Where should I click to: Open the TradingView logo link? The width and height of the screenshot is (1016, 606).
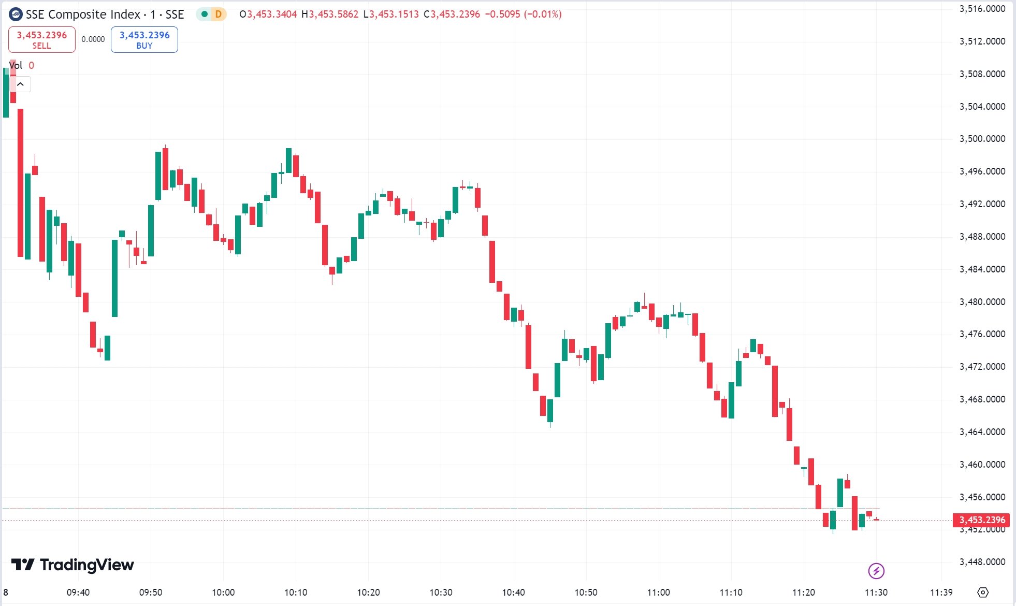72,565
